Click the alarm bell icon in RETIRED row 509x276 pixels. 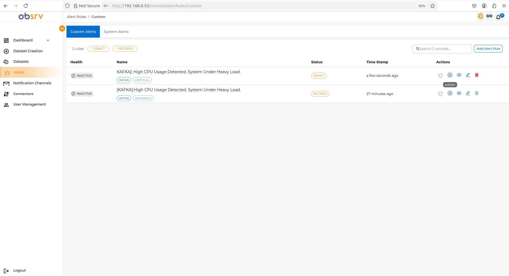[x=441, y=94]
